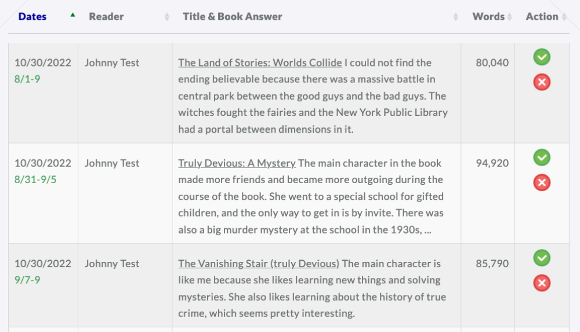The image size is (580, 332).
Task: Reject The Vanishing Stair entry
Action: tap(542, 283)
